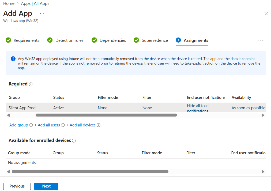Click the blue information banner icon
This screenshot has height=191, width=271.
pyautogui.click(x=13, y=59)
